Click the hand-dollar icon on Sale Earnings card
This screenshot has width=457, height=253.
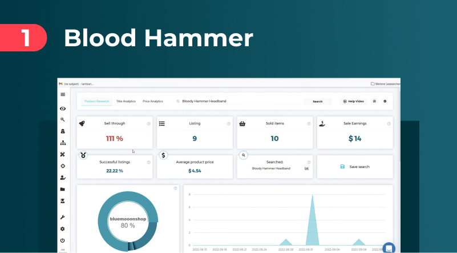pyautogui.click(x=322, y=124)
